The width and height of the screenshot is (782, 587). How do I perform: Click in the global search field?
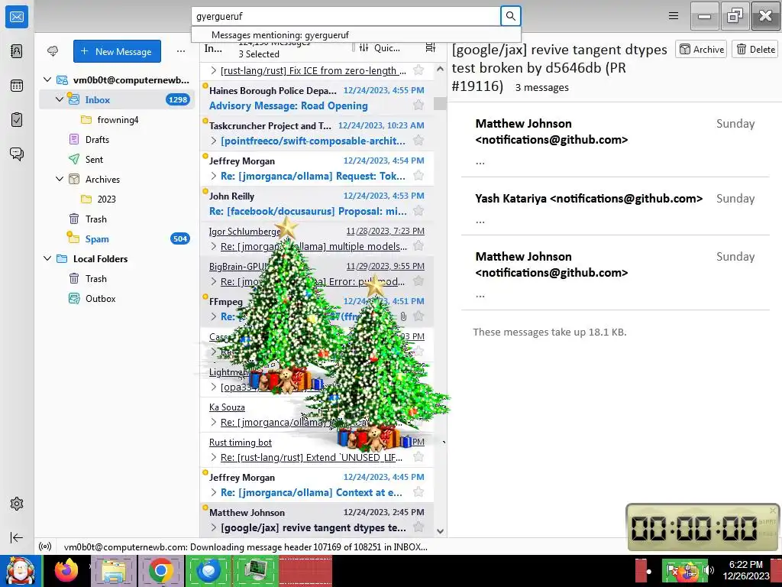click(346, 16)
